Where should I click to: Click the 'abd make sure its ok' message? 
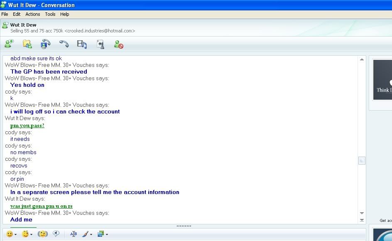pos(36,58)
